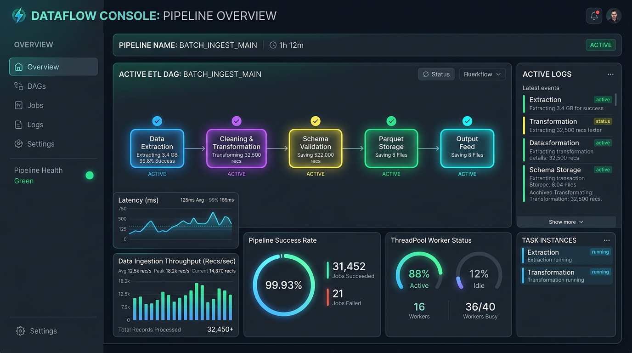The image size is (632, 353).
Task: Open the Ruarkflow dropdown
Action: [482, 74]
